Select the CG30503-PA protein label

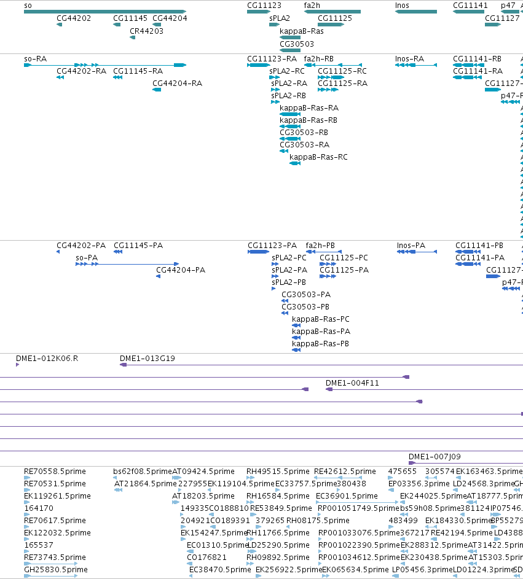306,294
